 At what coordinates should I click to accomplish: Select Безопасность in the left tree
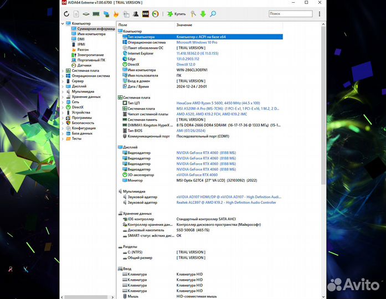click(x=80, y=123)
